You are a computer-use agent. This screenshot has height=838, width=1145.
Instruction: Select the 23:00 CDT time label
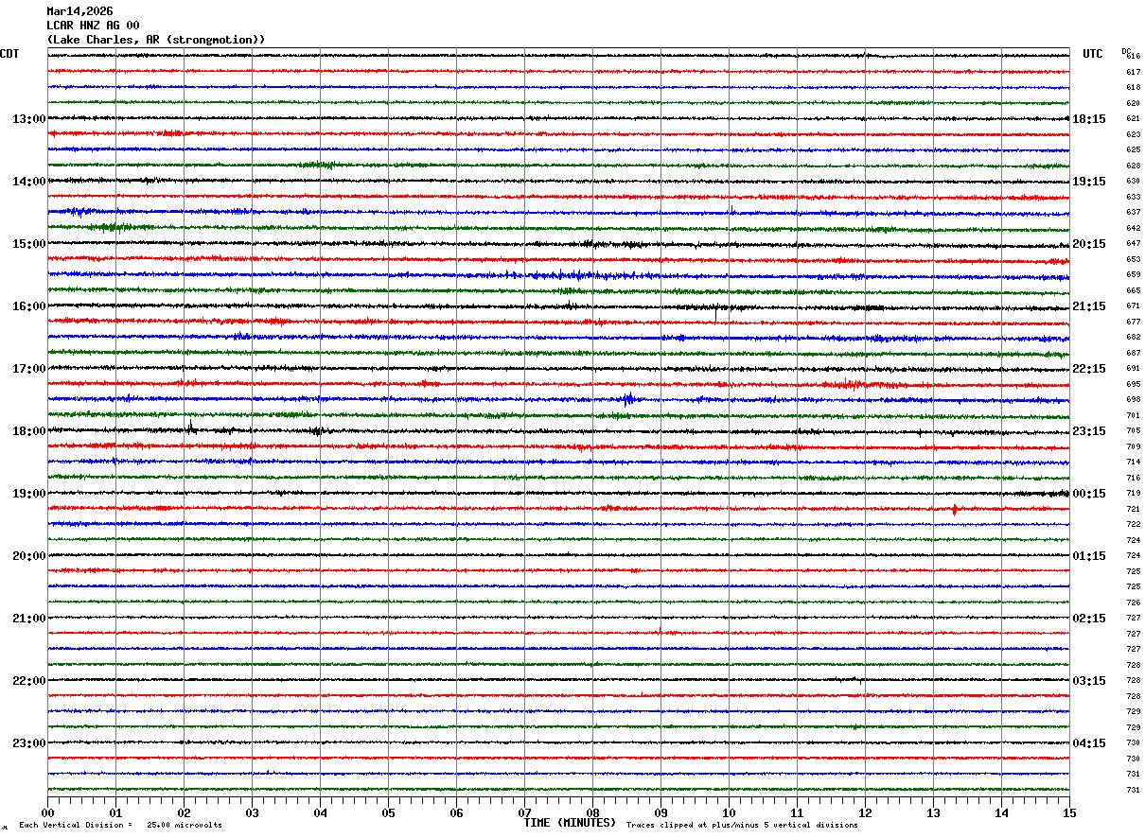tap(28, 742)
